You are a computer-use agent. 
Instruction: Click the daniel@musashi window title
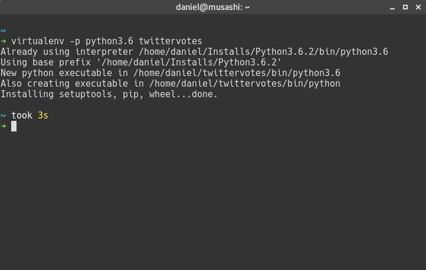pyautogui.click(x=213, y=7)
